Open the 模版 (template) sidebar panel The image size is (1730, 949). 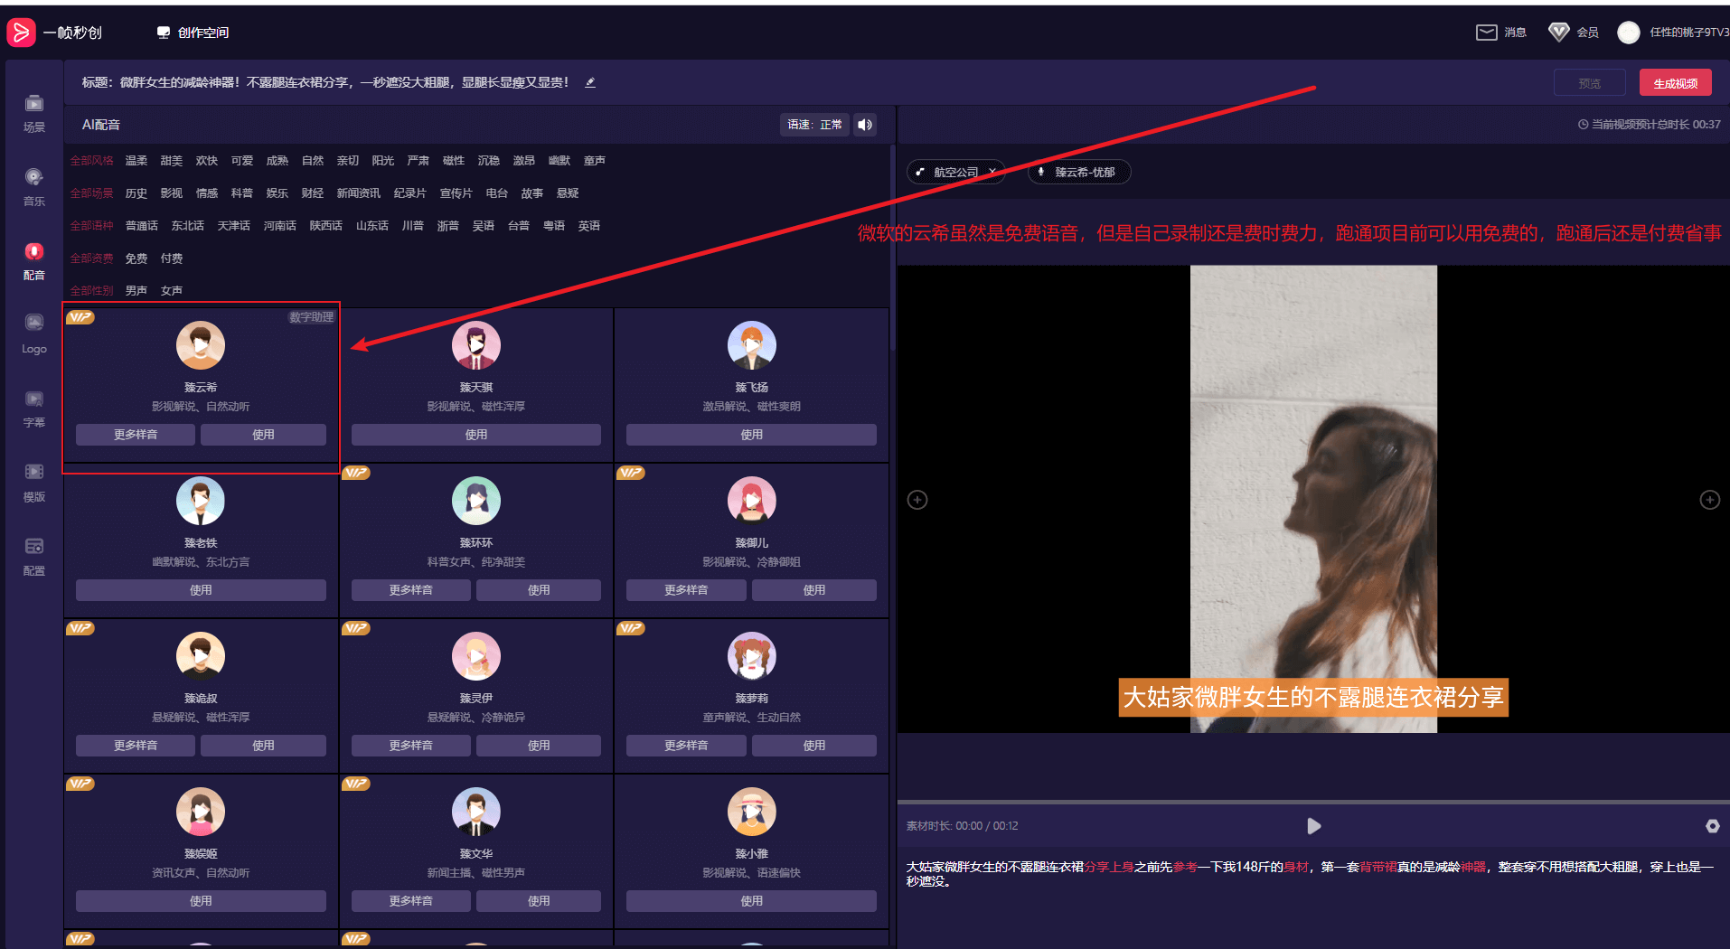(34, 483)
